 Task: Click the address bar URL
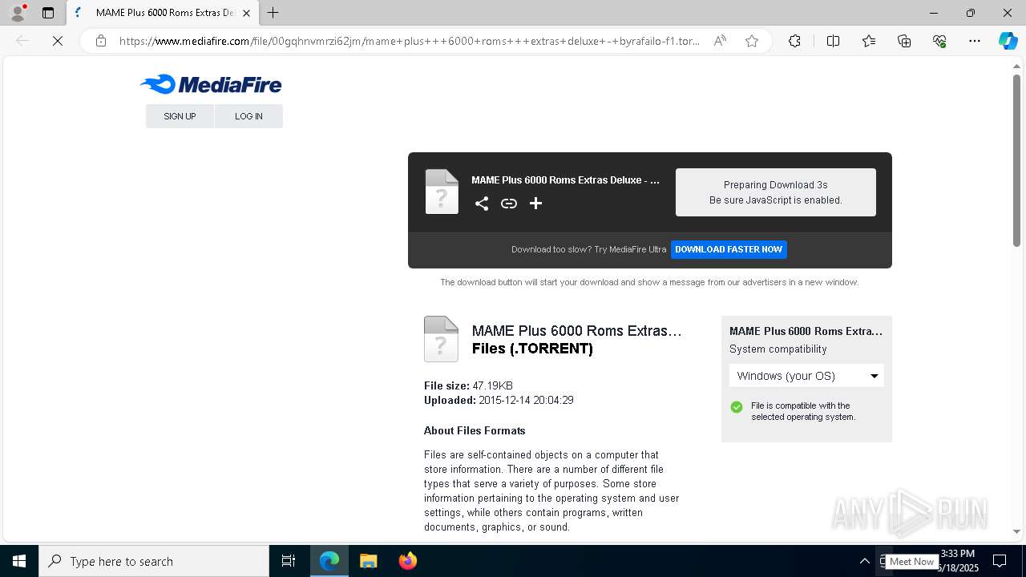[x=409, y=41]
